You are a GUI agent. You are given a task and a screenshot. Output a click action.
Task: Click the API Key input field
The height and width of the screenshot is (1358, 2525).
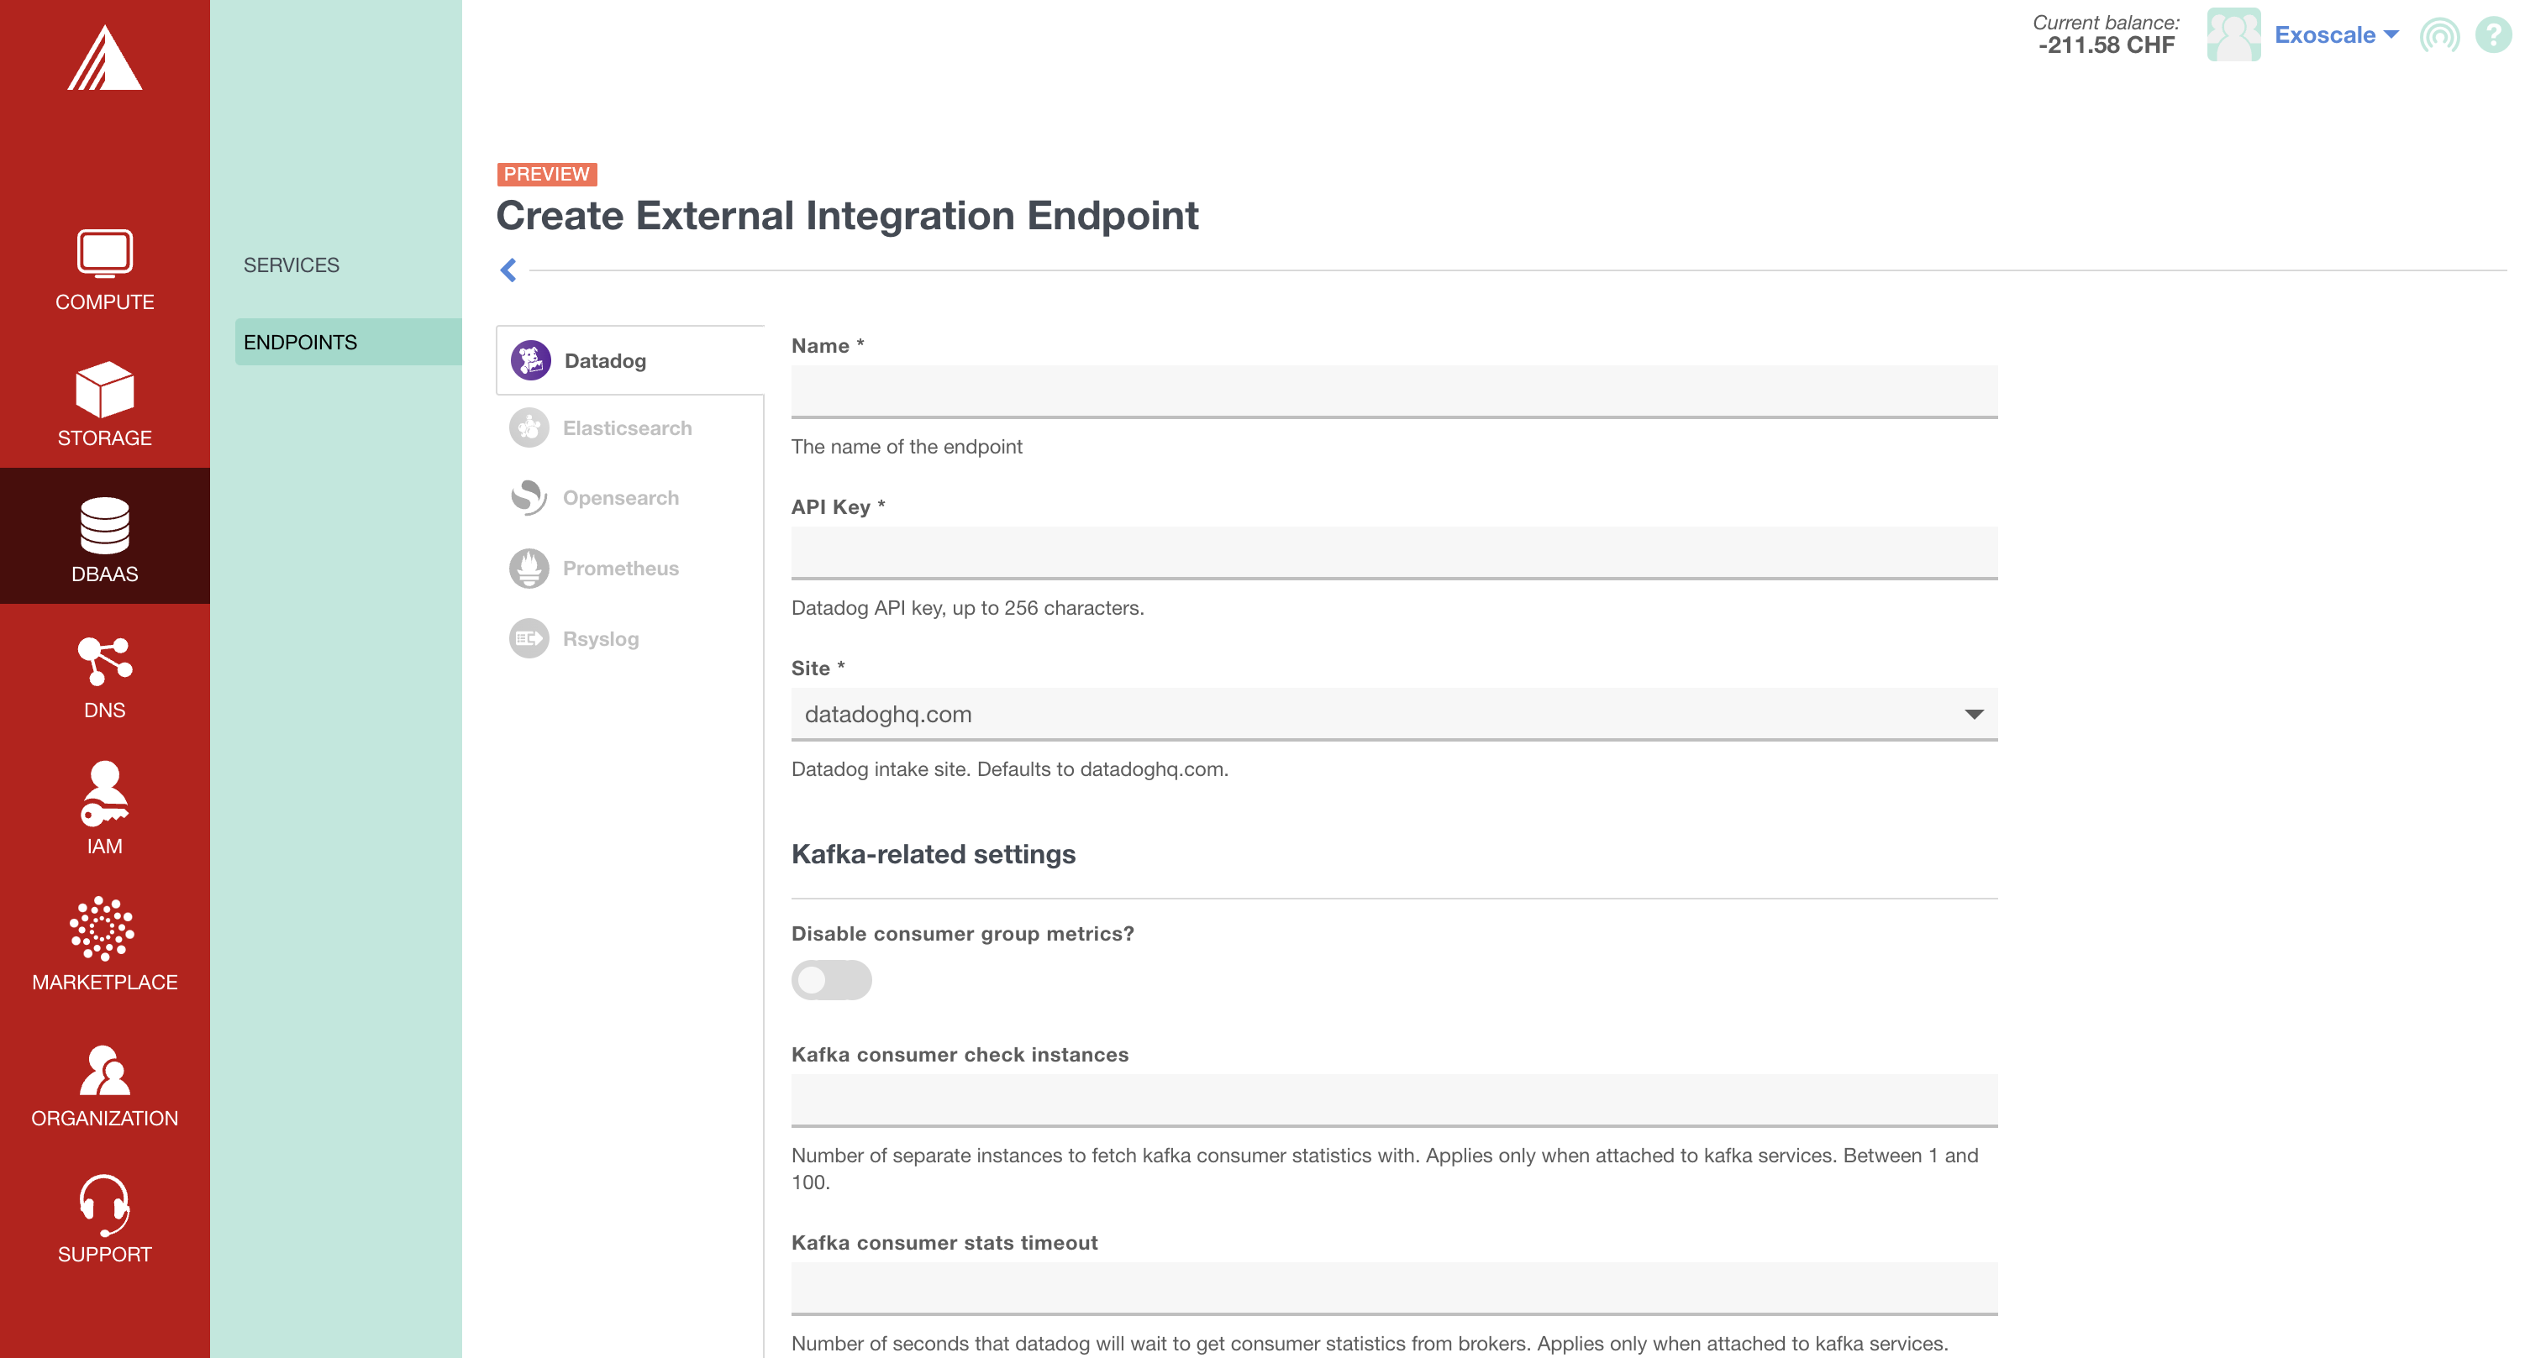tap(1392, 552)
